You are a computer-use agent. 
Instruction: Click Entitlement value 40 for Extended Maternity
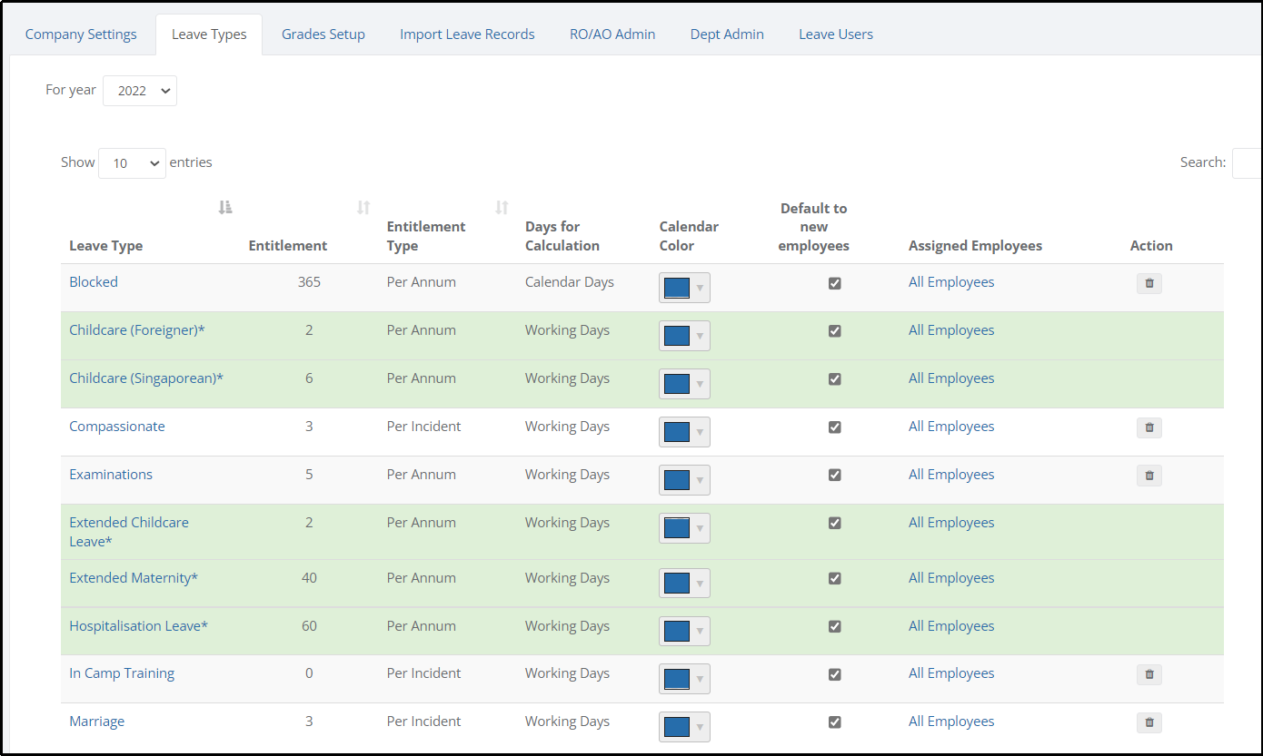pos(309,578)
